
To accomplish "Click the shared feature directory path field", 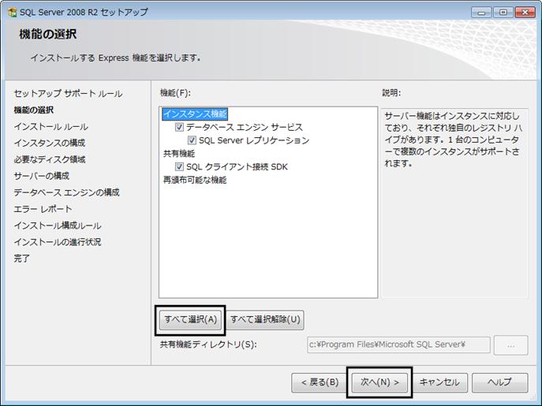I will 398,345.
